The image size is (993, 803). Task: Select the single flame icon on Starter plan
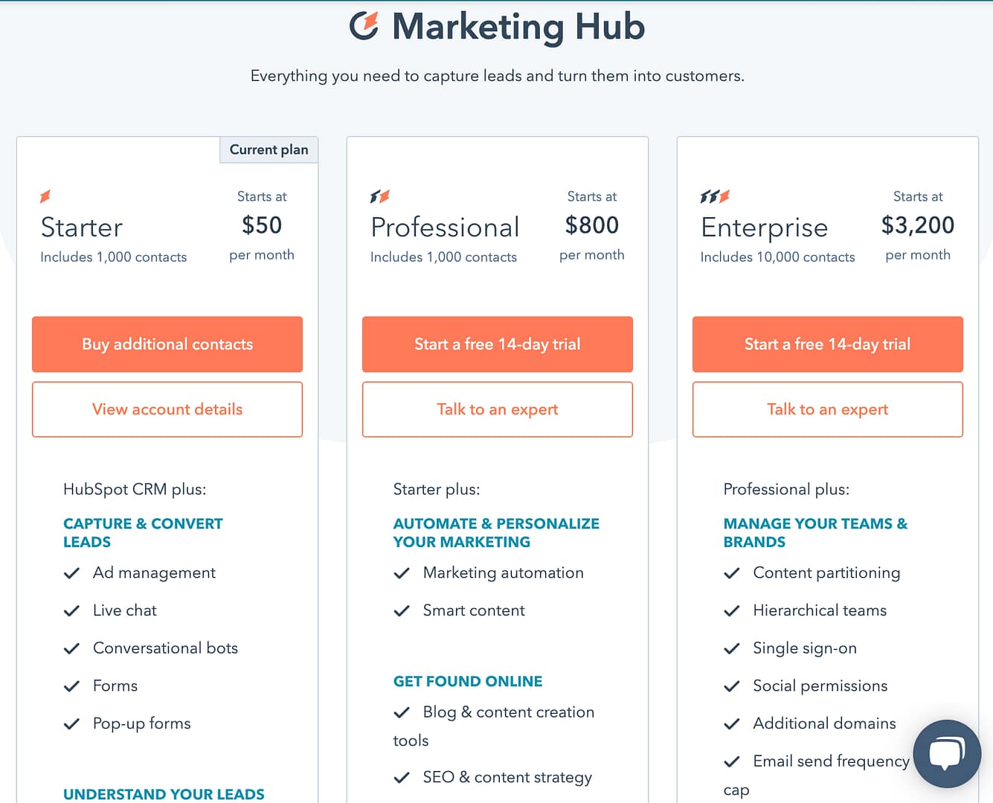[x=45, y=196]
